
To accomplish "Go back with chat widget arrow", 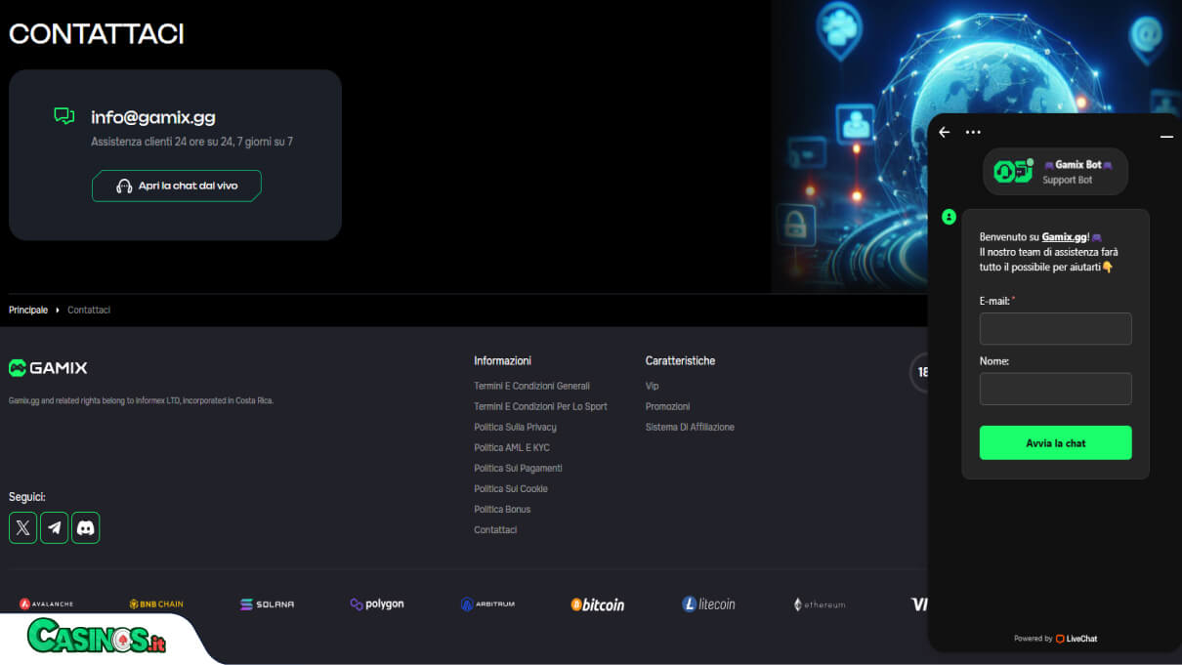I will 944,132.
